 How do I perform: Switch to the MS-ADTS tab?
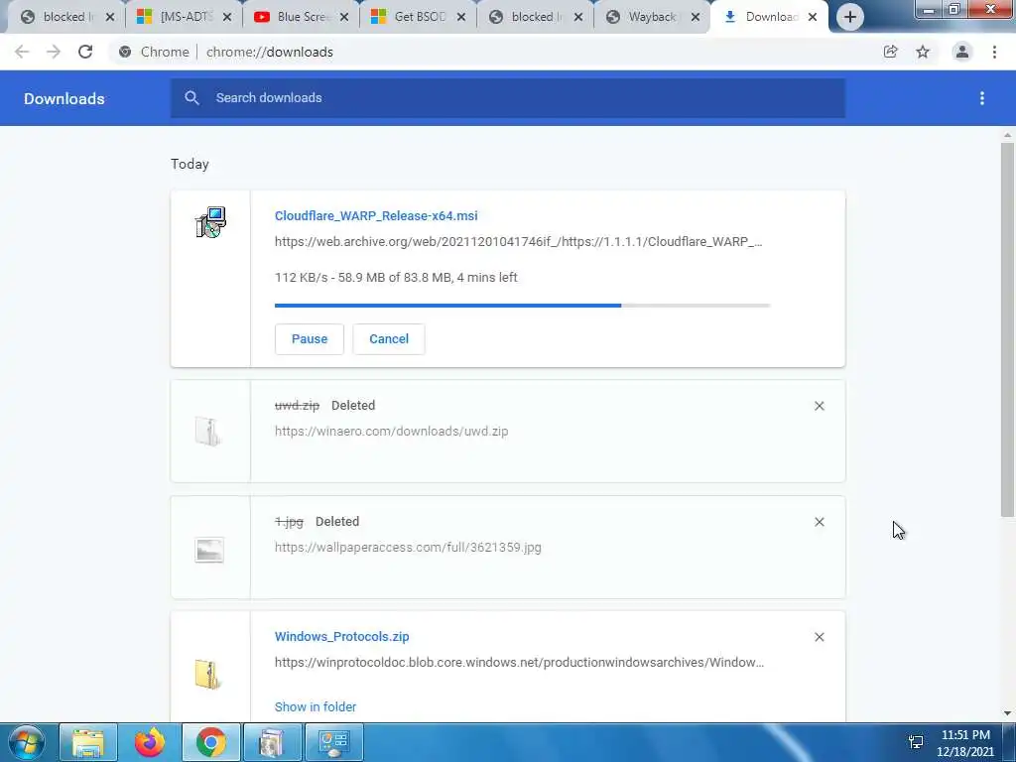point(182,17)
